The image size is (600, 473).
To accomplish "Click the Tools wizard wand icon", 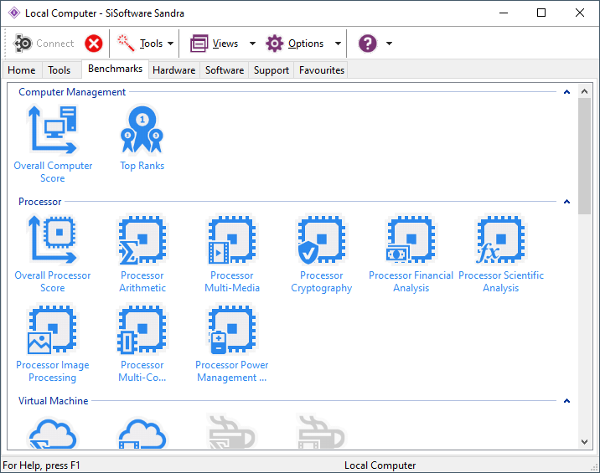I will [126, 44].
